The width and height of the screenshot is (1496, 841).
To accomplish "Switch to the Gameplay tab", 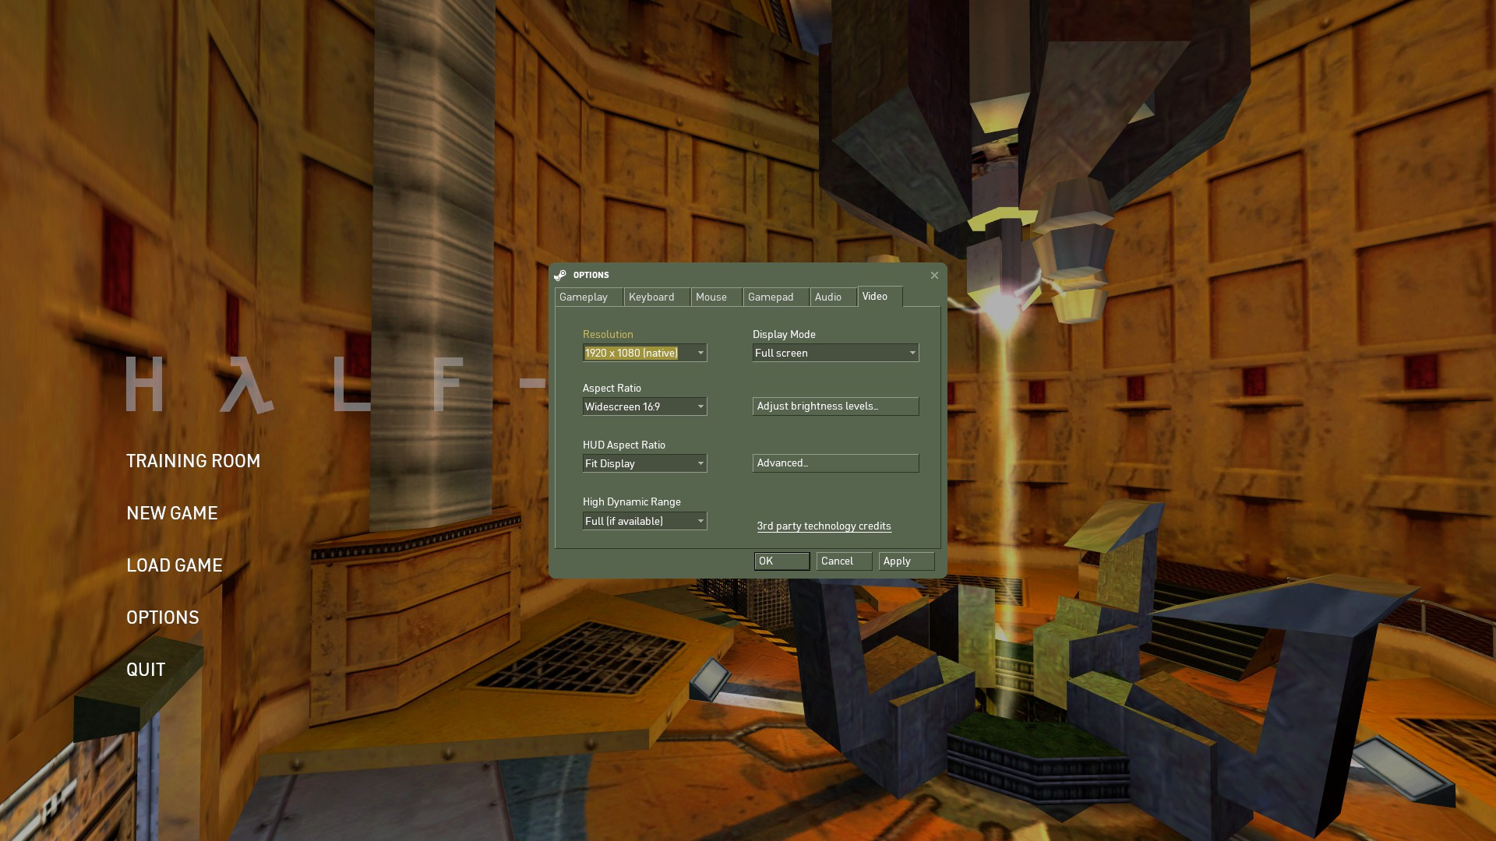I will (587, 297).
